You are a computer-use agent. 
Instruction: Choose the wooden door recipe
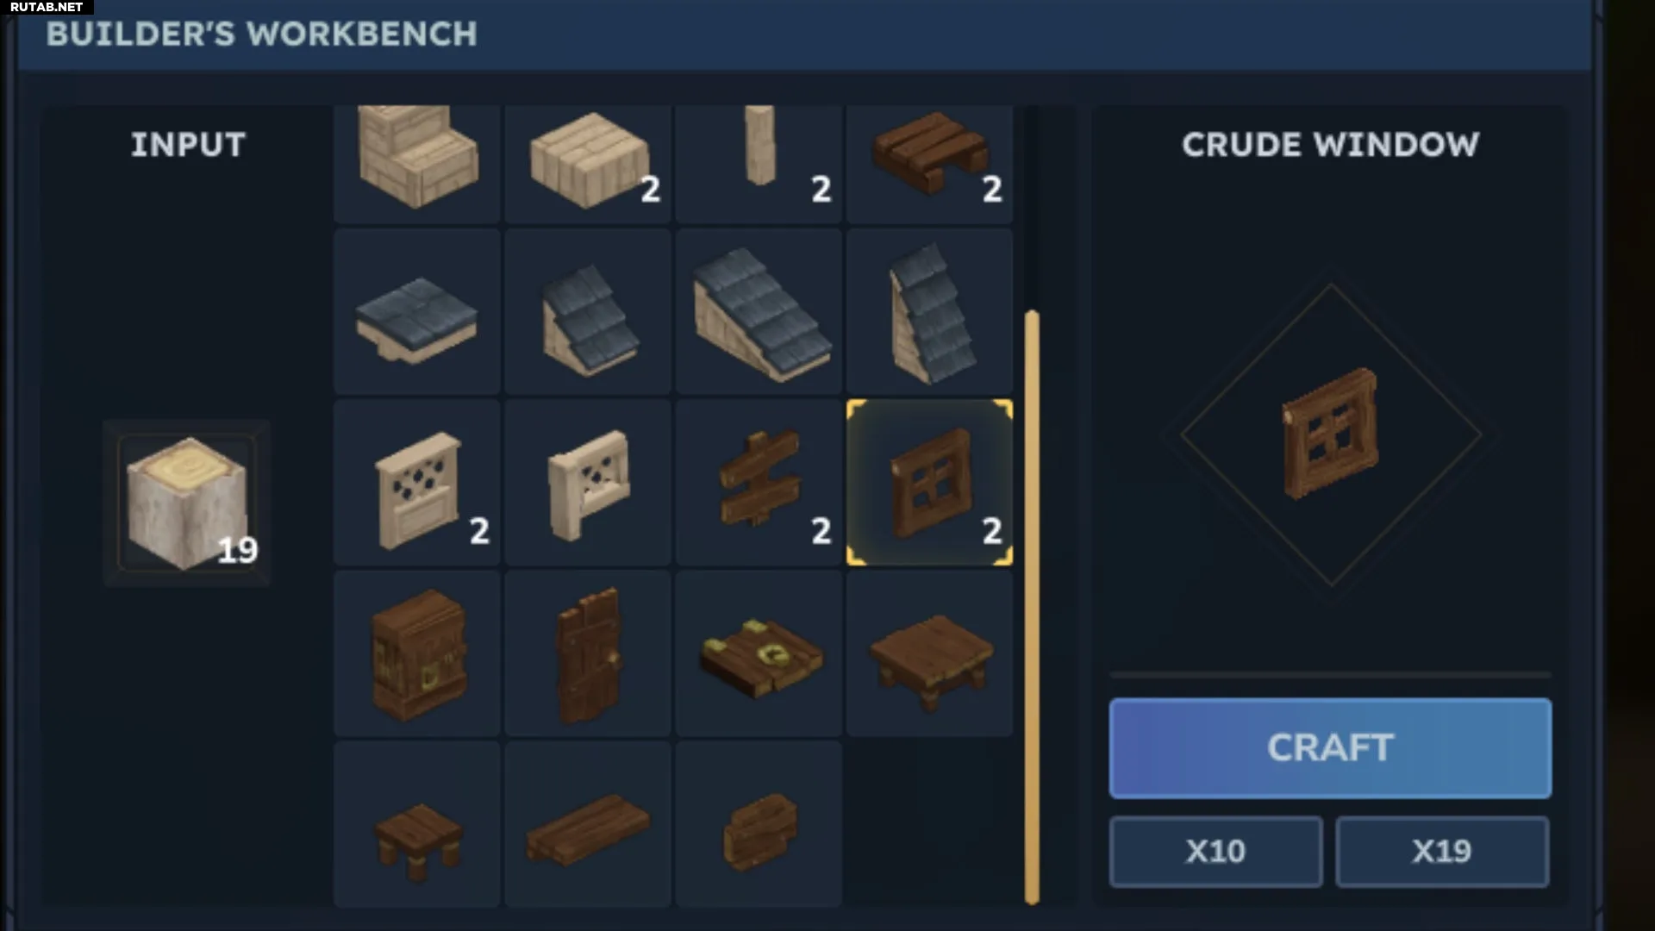[588, 653]
